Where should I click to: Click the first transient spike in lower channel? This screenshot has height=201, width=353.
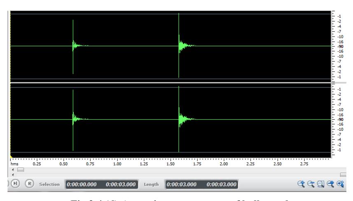(x=73, y=120)
